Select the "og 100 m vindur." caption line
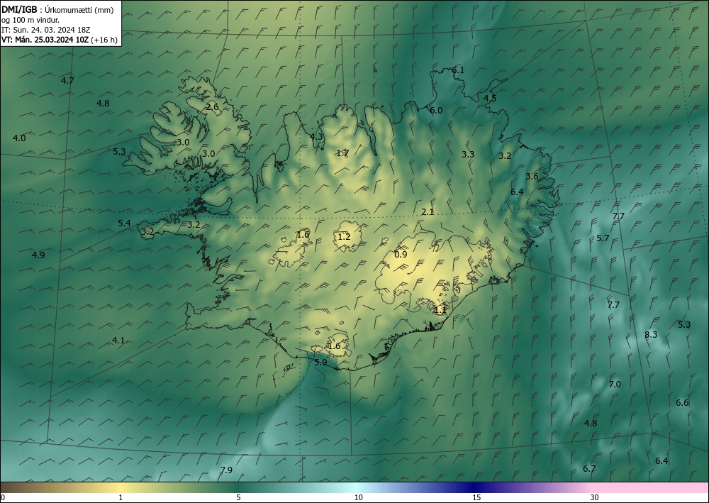The height and width of the screenshot is (503, 709). coord(30,20)
